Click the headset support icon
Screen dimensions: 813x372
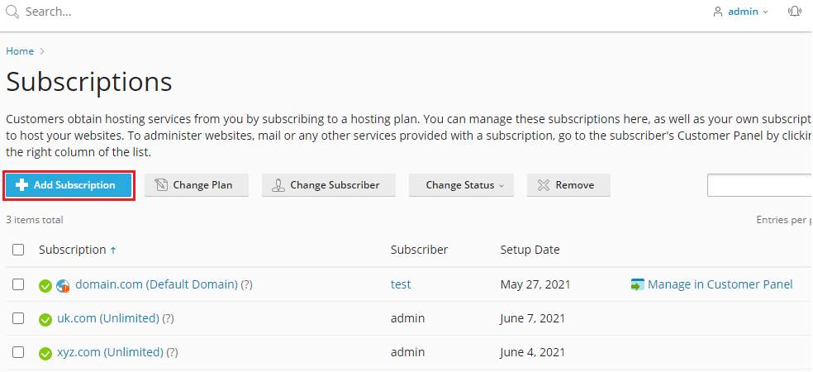tap(794, 12)
